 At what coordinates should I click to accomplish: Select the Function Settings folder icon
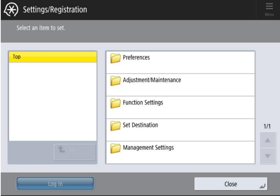pos(116,103)
